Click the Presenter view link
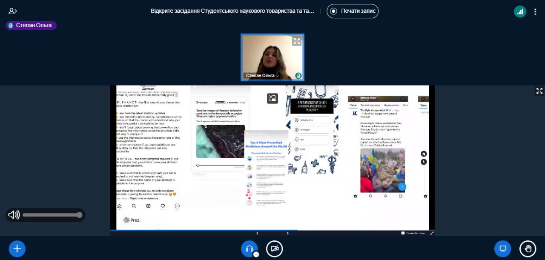545x260 pixels. coord(413,233)
